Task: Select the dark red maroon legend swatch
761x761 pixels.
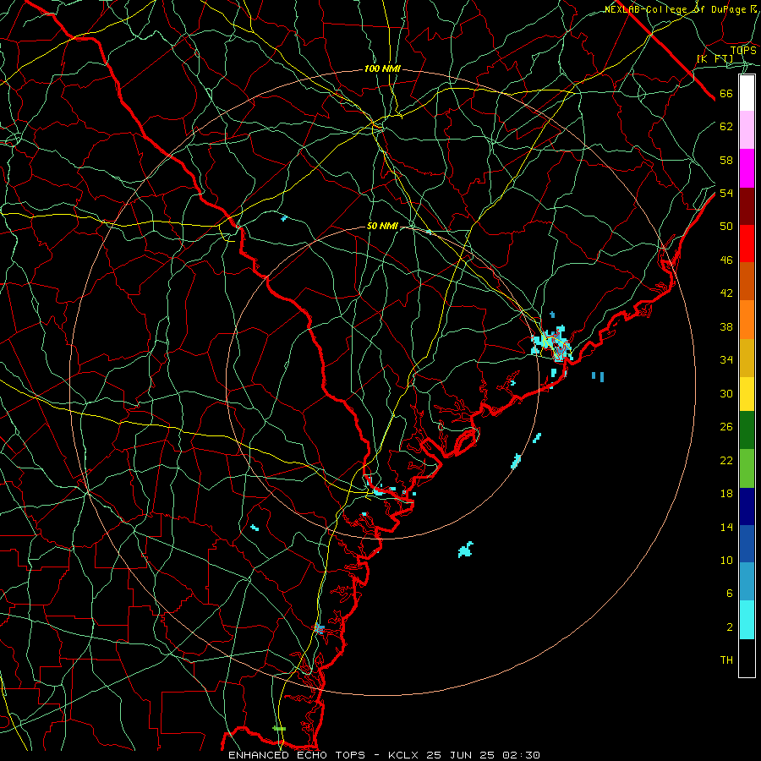Action: pos(747,206)
